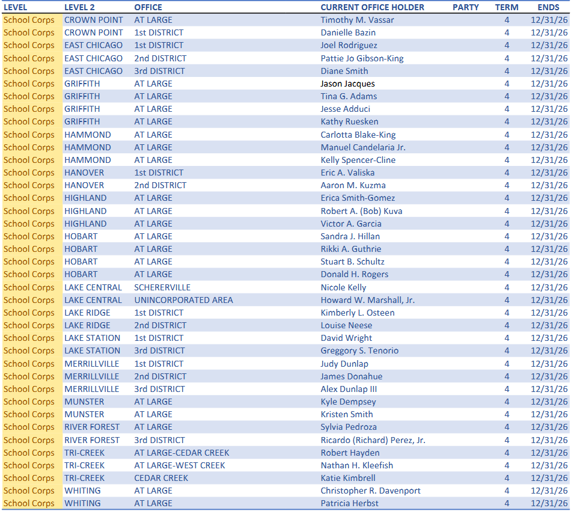Select the name Robert A. (Bob) Kuva
This screenshot has height=511, width=574.
[361, 211]
